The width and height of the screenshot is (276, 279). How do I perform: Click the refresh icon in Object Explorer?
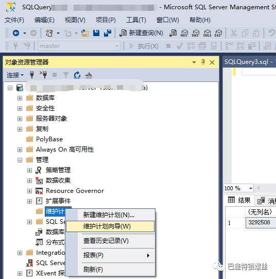pyautogui.click(x=77, y=75)
